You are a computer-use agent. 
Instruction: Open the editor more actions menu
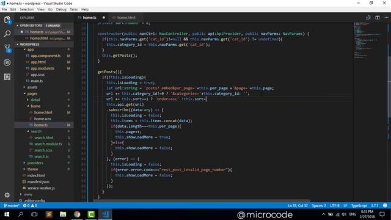(386, 18)
